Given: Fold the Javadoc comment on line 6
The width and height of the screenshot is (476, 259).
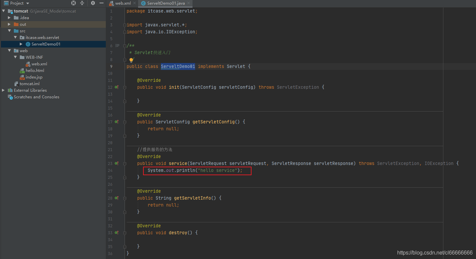Looking at the screenshot, I should click(125, 46).
